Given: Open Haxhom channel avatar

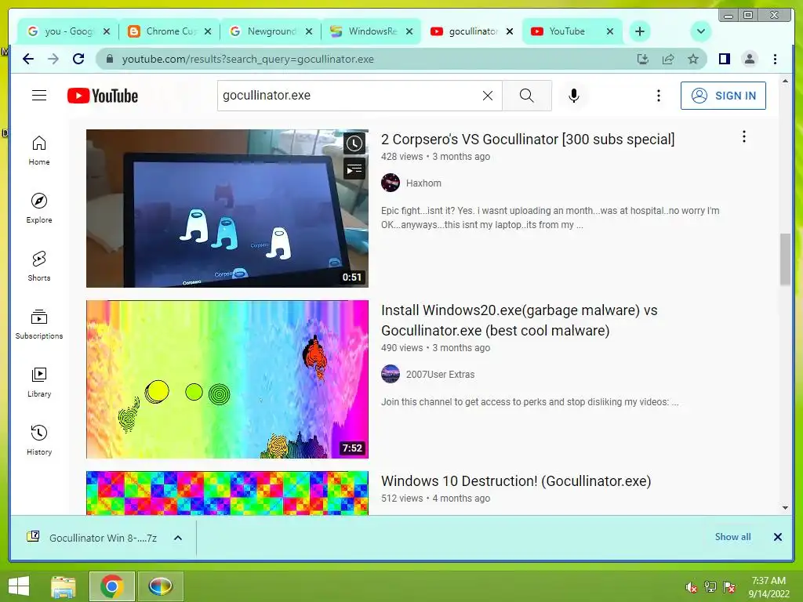Looking at the screenshot, I should tap(391, 183).
